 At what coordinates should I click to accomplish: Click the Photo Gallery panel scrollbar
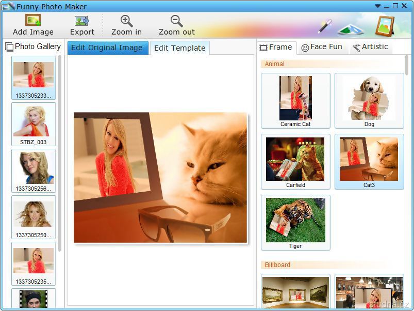tap(60, 155)
